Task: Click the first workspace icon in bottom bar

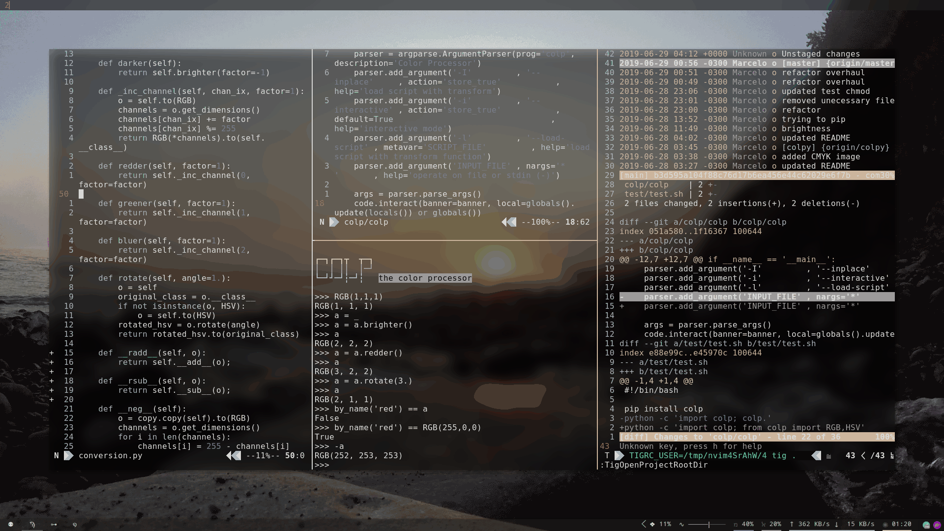Action: 11,525
